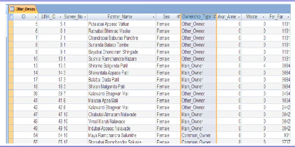Select row selector for Shirama Balgonda Patil
This screenshot has width=295, height=147.
(11, 66)
